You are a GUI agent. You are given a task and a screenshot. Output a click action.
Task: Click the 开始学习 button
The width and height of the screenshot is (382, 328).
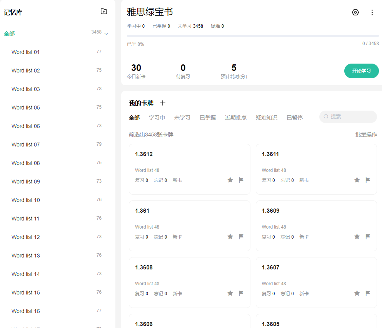(x=361, y=71)
